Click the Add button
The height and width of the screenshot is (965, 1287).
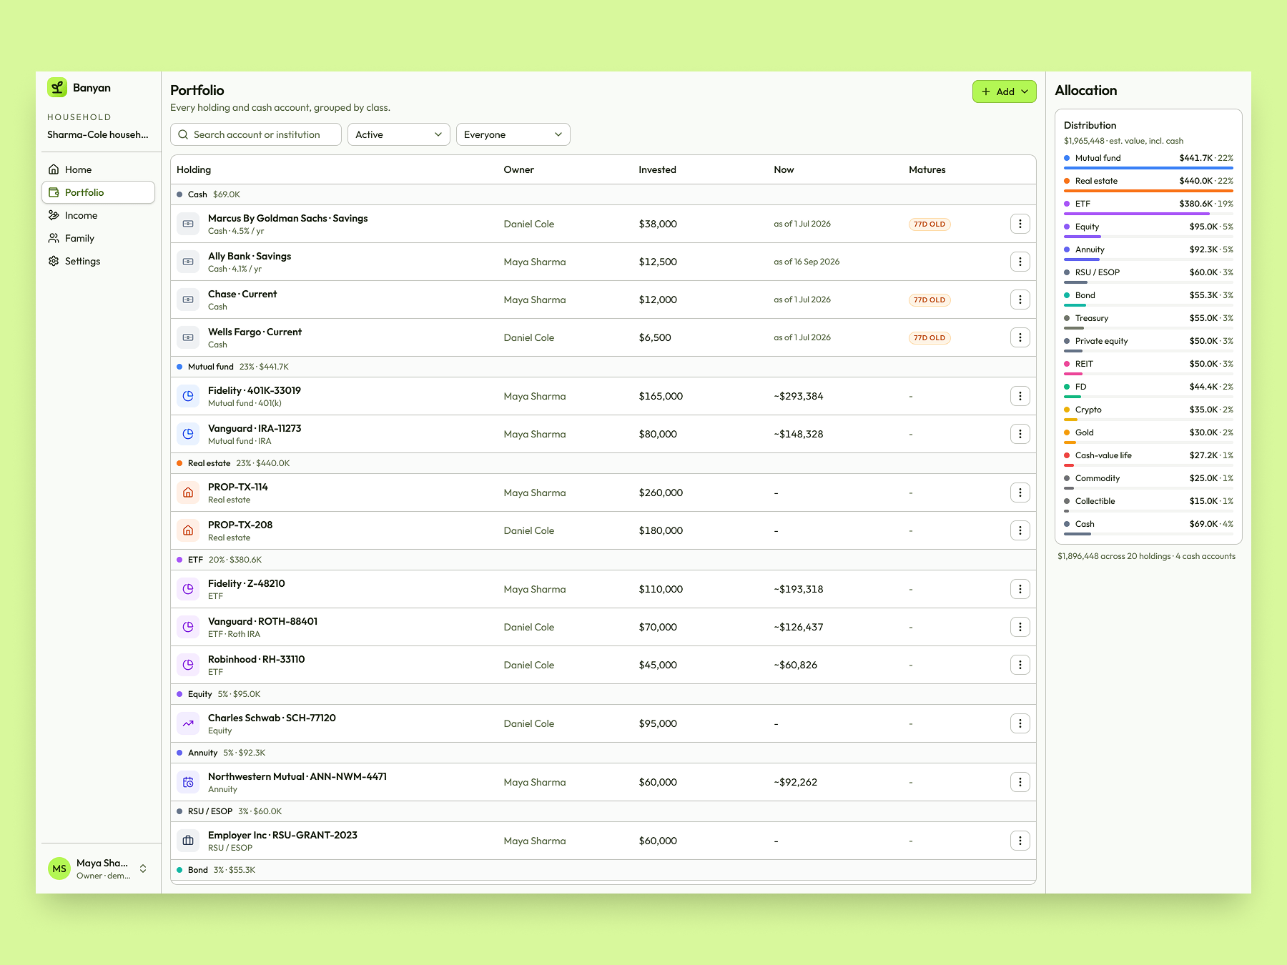(x=1004, y=91)
